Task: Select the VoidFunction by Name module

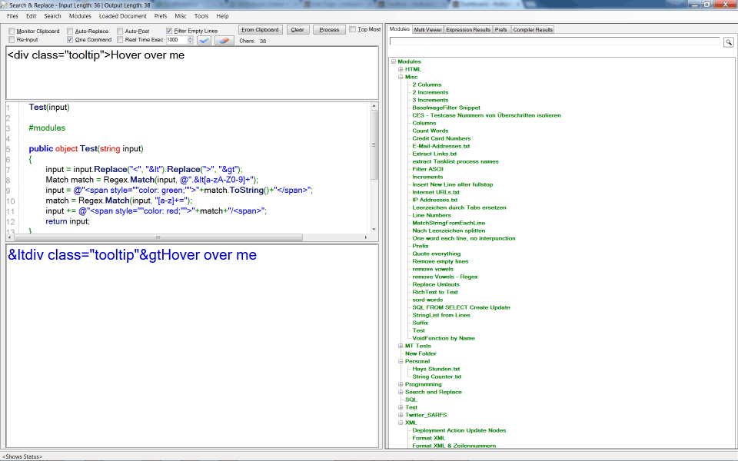Action: point(444,338)
